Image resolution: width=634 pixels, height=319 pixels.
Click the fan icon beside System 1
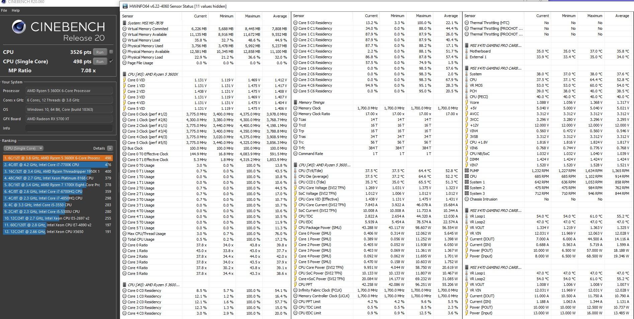click(x=467, y=182)
